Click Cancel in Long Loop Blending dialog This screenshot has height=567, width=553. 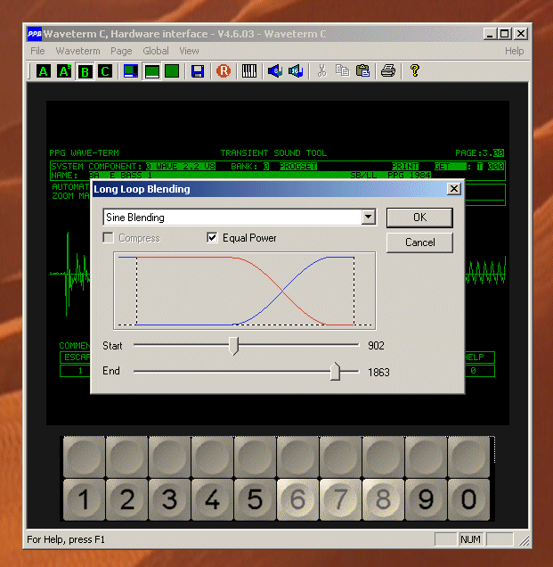pyautogui.click(x=419, y=242)
